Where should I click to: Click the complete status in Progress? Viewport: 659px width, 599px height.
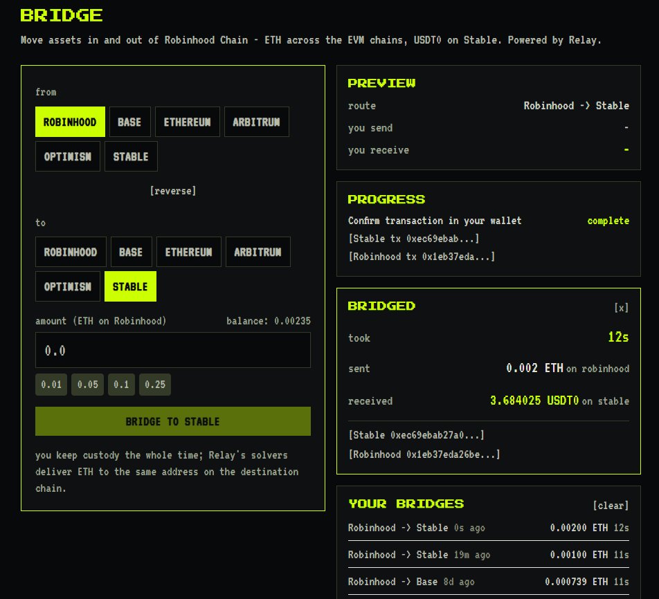coord(608,221)
